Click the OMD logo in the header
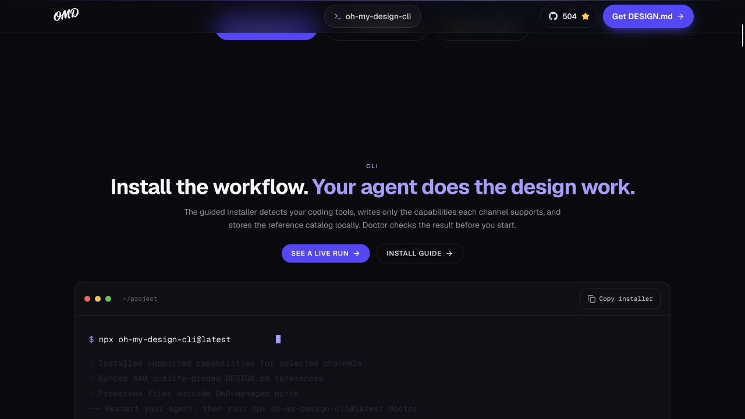This screenshot has height=419, width=745. [66, 15]
